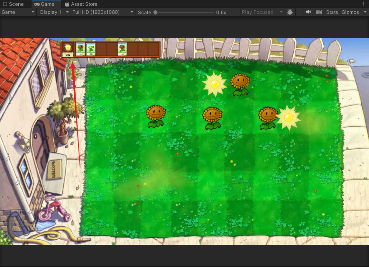Select the first Sunflower seed card
This screenshot has width=369, height=267.
tap(80, 49)
